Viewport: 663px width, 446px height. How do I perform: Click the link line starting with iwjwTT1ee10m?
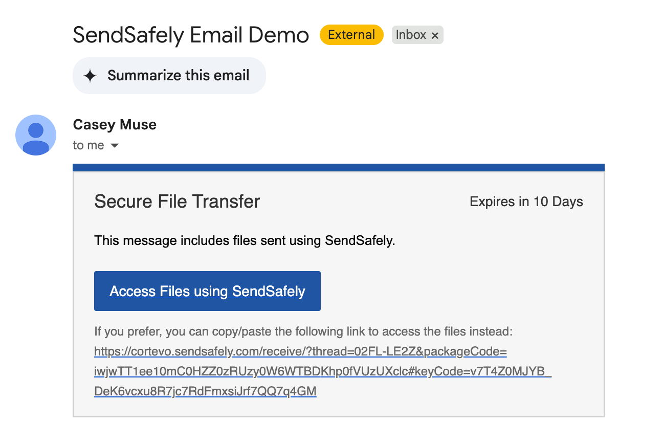(323, 372)
